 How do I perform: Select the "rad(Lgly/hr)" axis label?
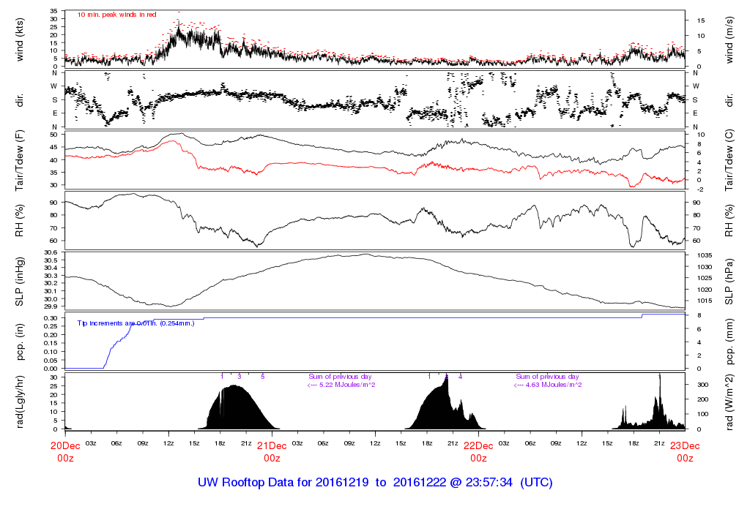click(20, 402)
